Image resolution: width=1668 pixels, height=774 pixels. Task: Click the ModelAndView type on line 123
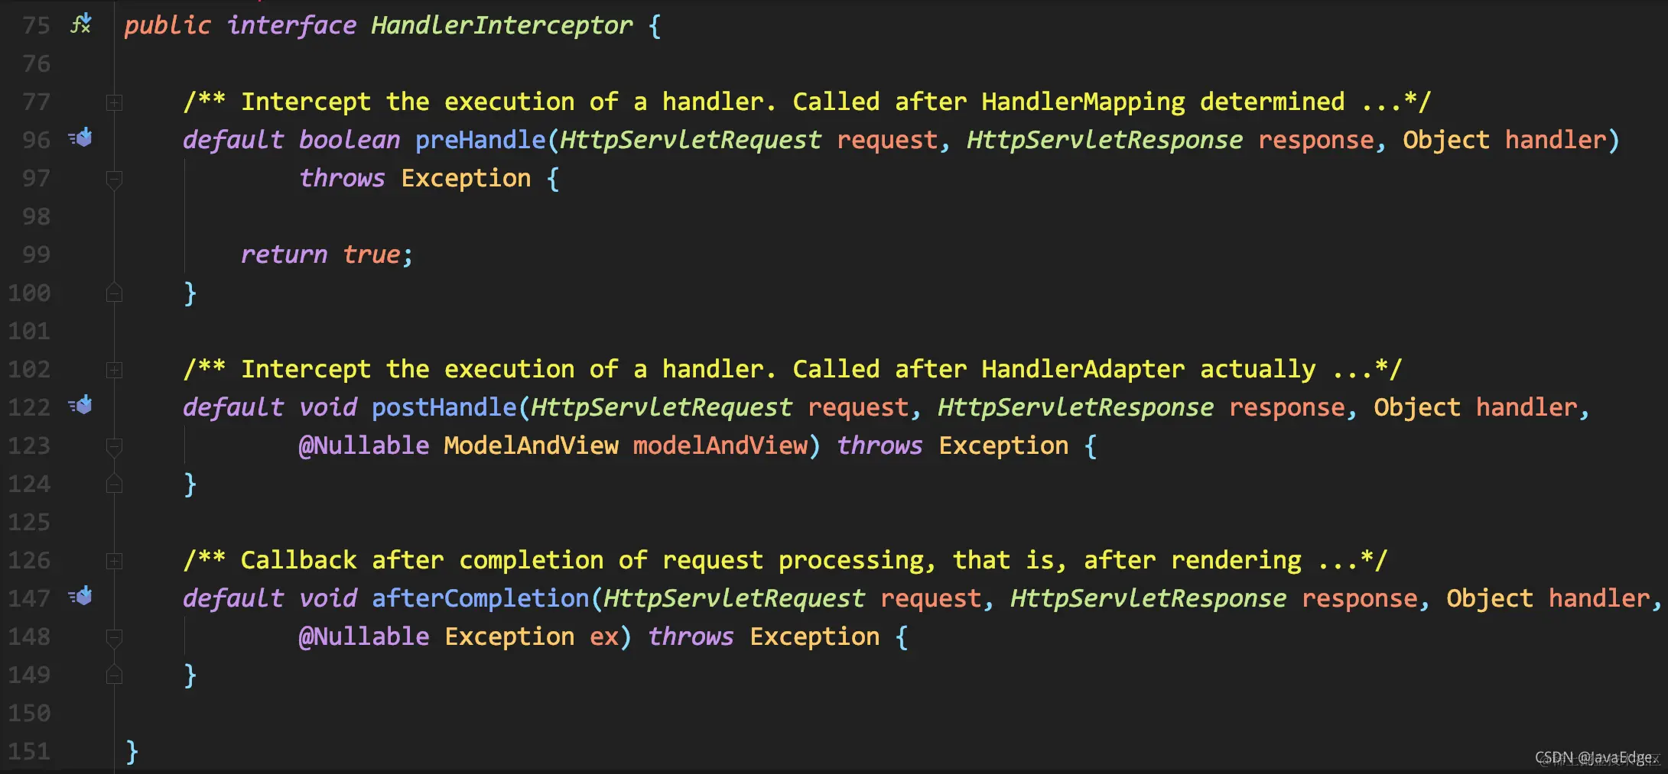coord(531,445)
